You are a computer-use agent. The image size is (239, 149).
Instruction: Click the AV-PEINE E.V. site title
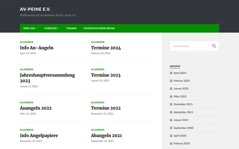(35, 9)
